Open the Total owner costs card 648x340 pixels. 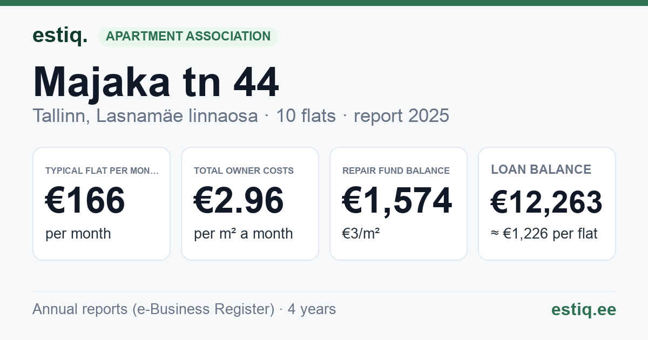pyautogui.click(x=250, y=203)
